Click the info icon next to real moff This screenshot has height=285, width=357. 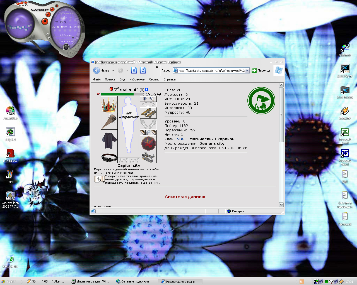pos(147,90)
